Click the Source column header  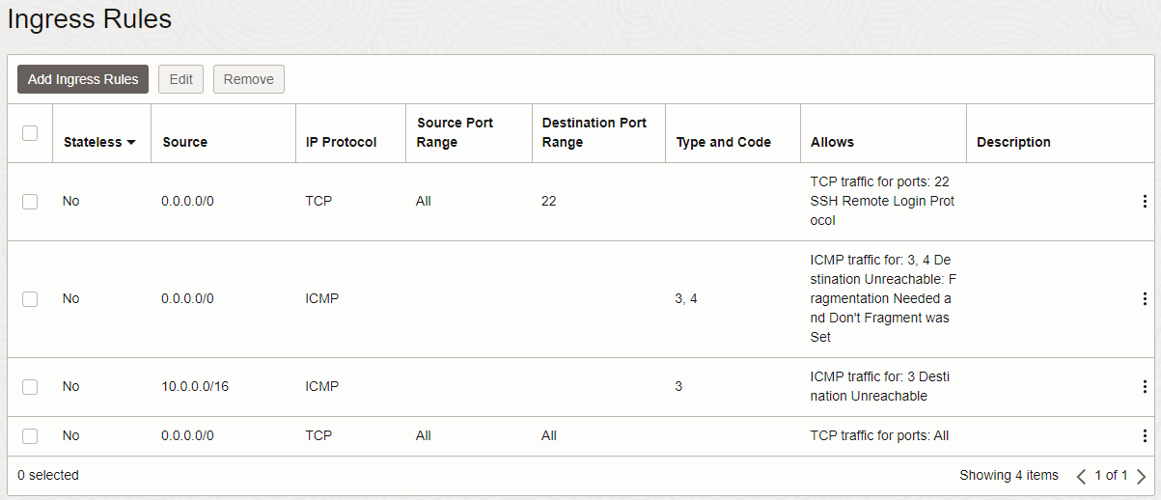184,142
